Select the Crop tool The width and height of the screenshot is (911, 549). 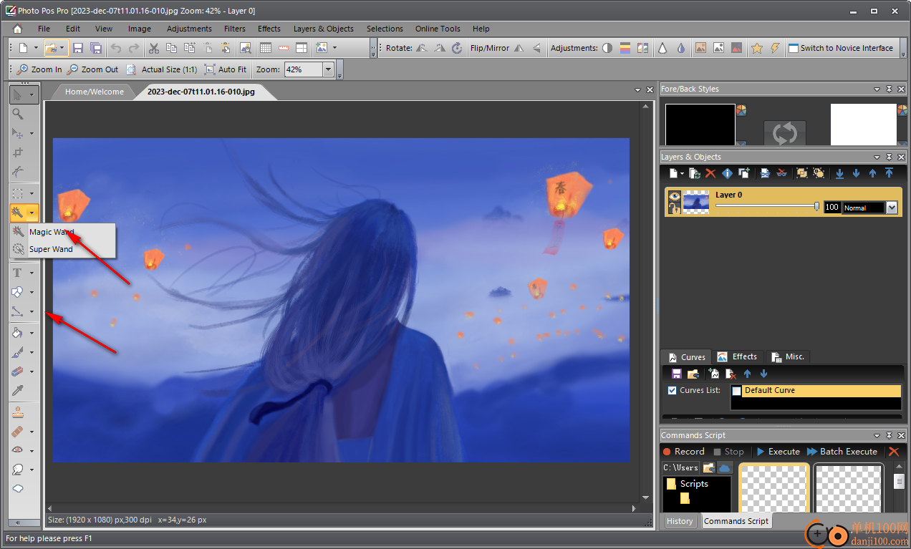[18, 152]
